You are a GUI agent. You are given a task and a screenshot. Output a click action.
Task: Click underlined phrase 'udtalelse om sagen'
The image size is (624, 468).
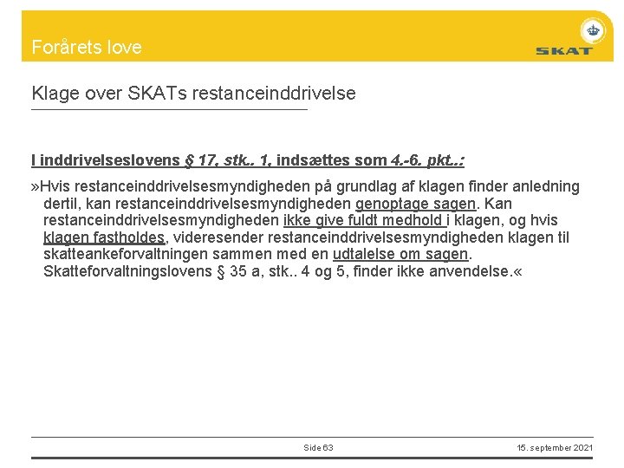click(x=400, y=254)
